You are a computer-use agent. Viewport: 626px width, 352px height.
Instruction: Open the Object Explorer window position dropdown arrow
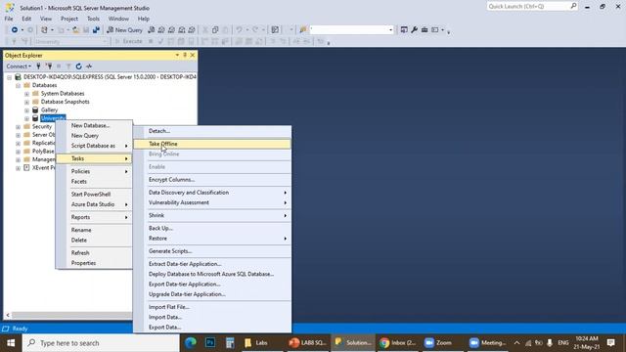pyautogui.click(x=177, y=55)
